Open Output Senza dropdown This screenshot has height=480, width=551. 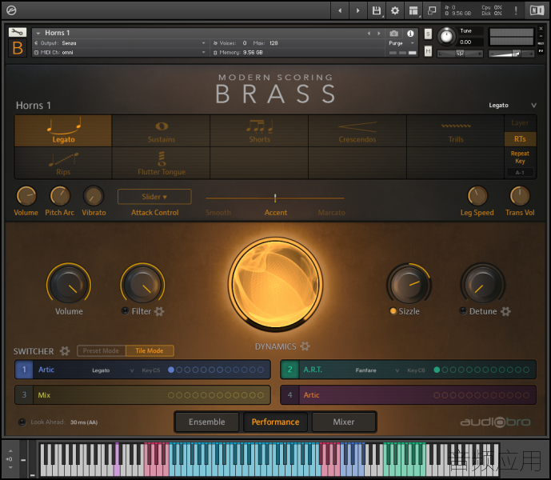tap(119, 43)
